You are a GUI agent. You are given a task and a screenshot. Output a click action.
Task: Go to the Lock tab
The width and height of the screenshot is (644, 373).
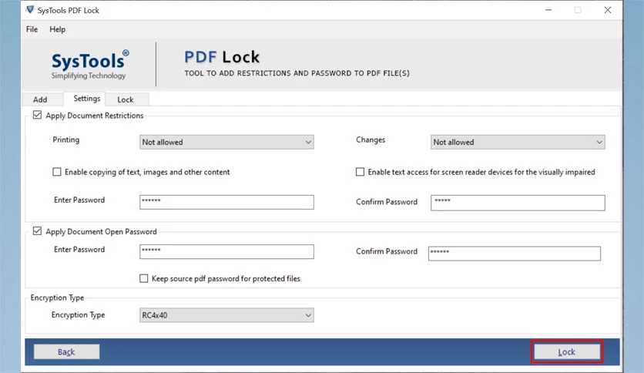[126, 99]
